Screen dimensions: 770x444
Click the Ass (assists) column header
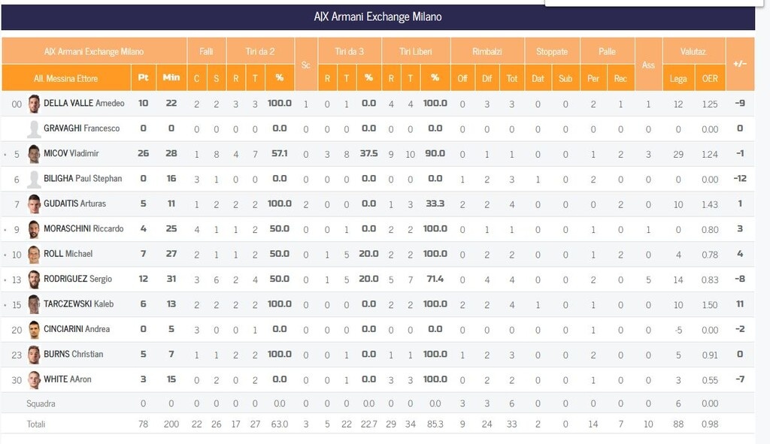[648, 65]
